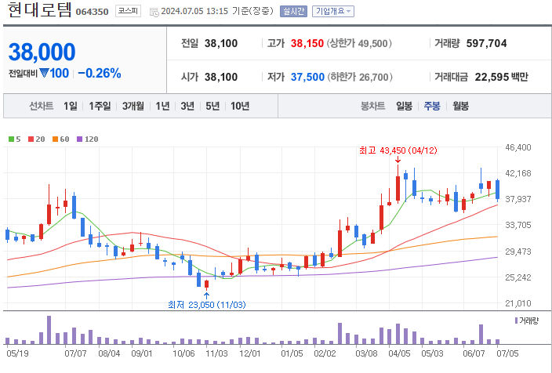Select the 1년 line chart tab
The width and height of the screenshot is (552, 373).
coord(162,106)
